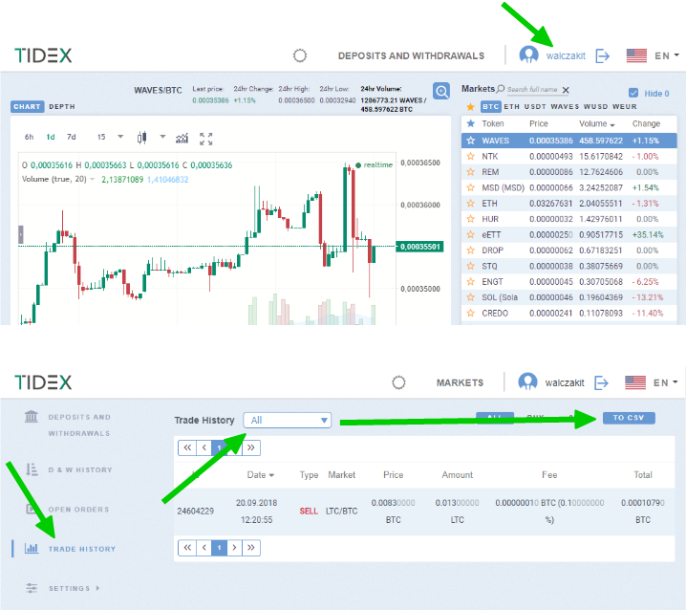
Task: Click Deposits and Withdrawals bank icon in sidebar
Action: pyautogui.click(x=32, y=416)
